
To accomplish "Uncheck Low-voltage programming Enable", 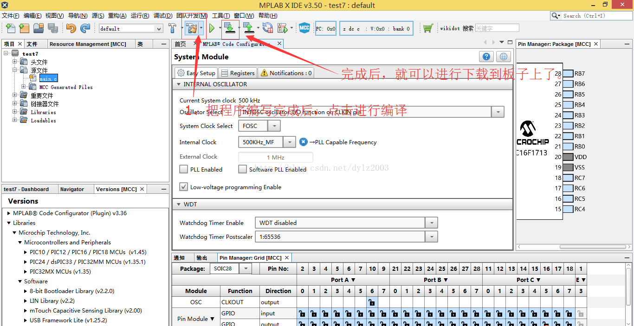I will [x=184, y=187].
